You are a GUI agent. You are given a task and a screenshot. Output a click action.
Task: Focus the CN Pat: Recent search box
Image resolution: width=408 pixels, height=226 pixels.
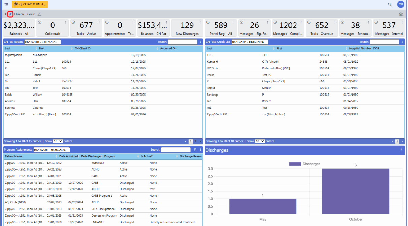coord(182,42)
